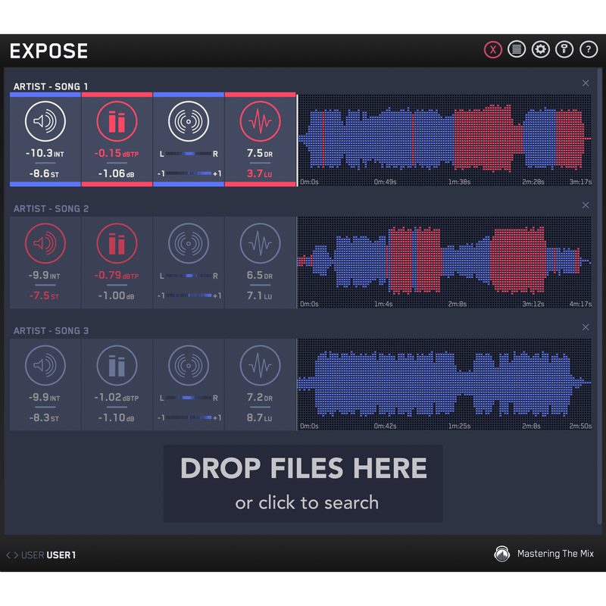Select the ARTIST - SONG 3 title
Image resolution: width=606 pixels, height=606 pixels.
pos(51,331)
